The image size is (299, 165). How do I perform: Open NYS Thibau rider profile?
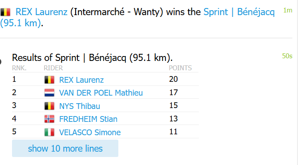coord(80,106)
